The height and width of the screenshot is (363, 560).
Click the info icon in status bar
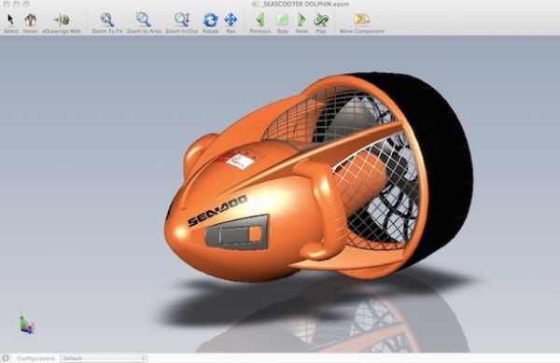[x=6, y=358]
